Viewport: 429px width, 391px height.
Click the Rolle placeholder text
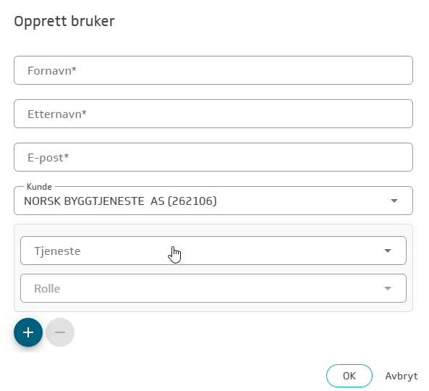coord(47,289)
